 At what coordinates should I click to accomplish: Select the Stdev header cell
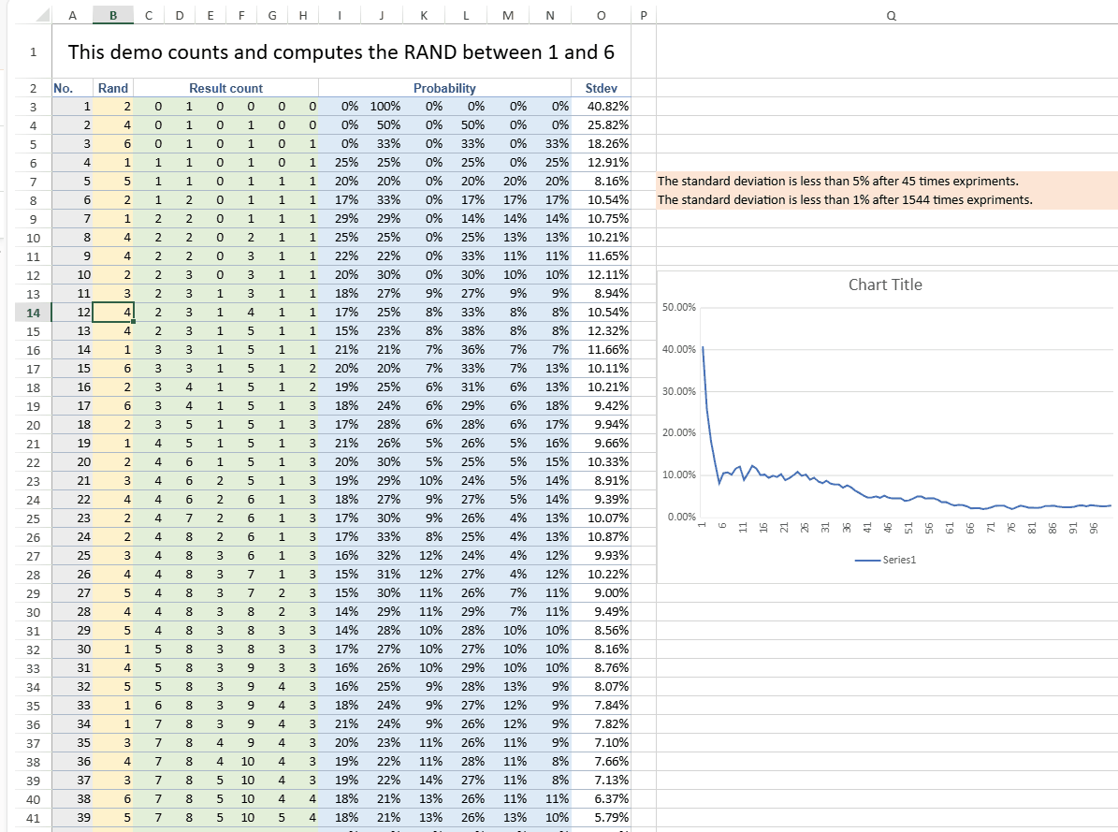click(x=601, y=87)
